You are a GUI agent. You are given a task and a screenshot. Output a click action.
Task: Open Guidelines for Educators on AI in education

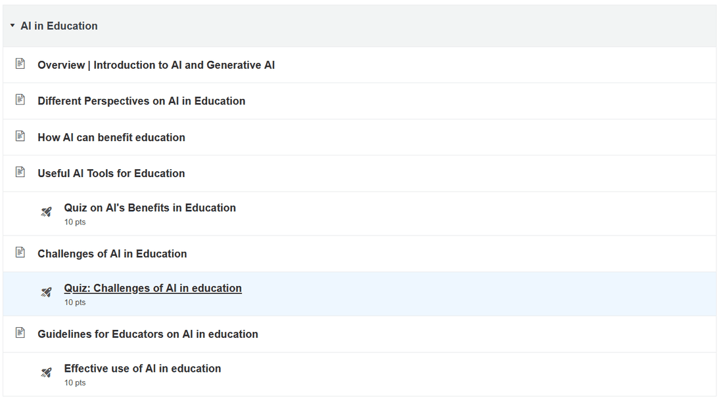click(x=147, y=334)
